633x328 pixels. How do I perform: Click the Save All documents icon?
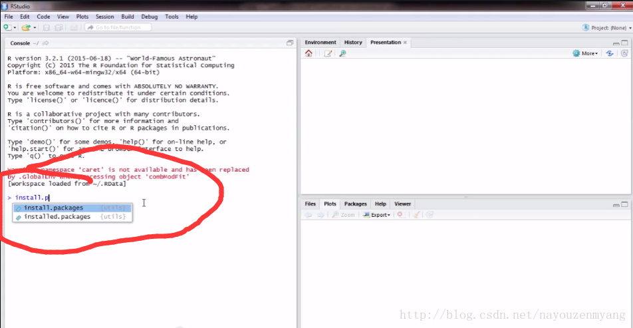(x=59, y=27)
